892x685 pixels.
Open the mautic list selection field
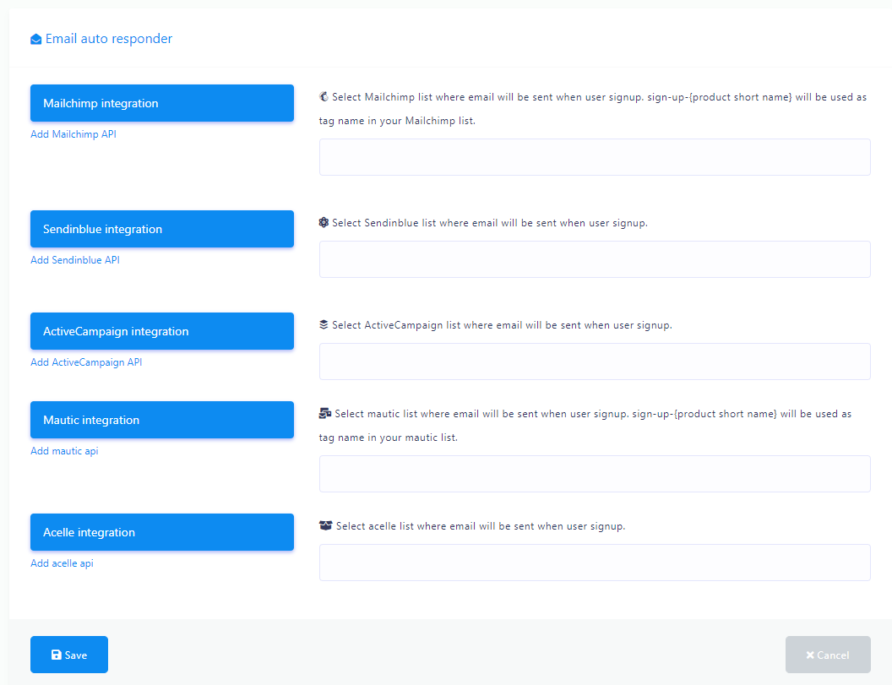click(x=595, y=474)
